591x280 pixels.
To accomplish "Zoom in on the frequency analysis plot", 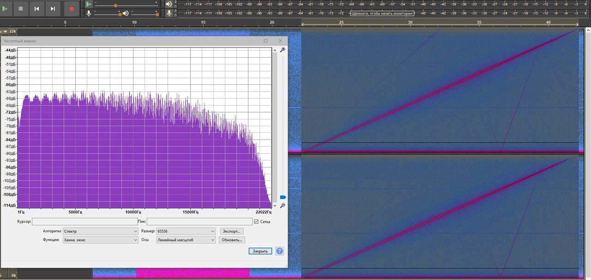I will 283,49.
